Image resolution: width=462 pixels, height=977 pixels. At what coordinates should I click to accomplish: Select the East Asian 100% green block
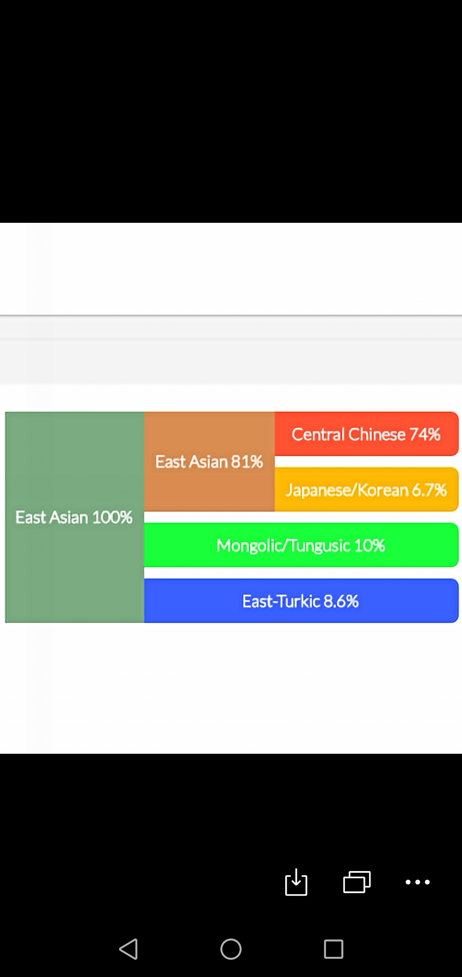tap(74, 517)
